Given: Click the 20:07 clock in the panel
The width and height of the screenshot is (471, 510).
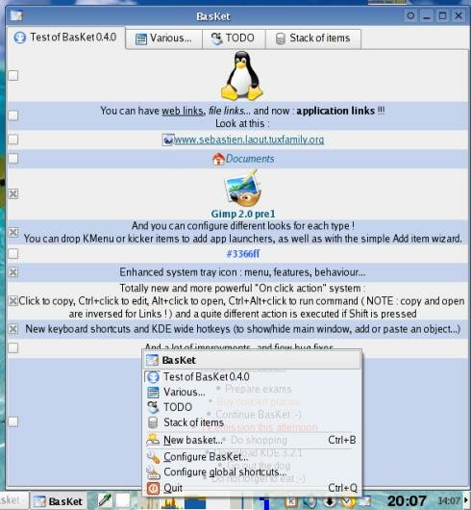Looking at the screenshot, I should (407, 501).
